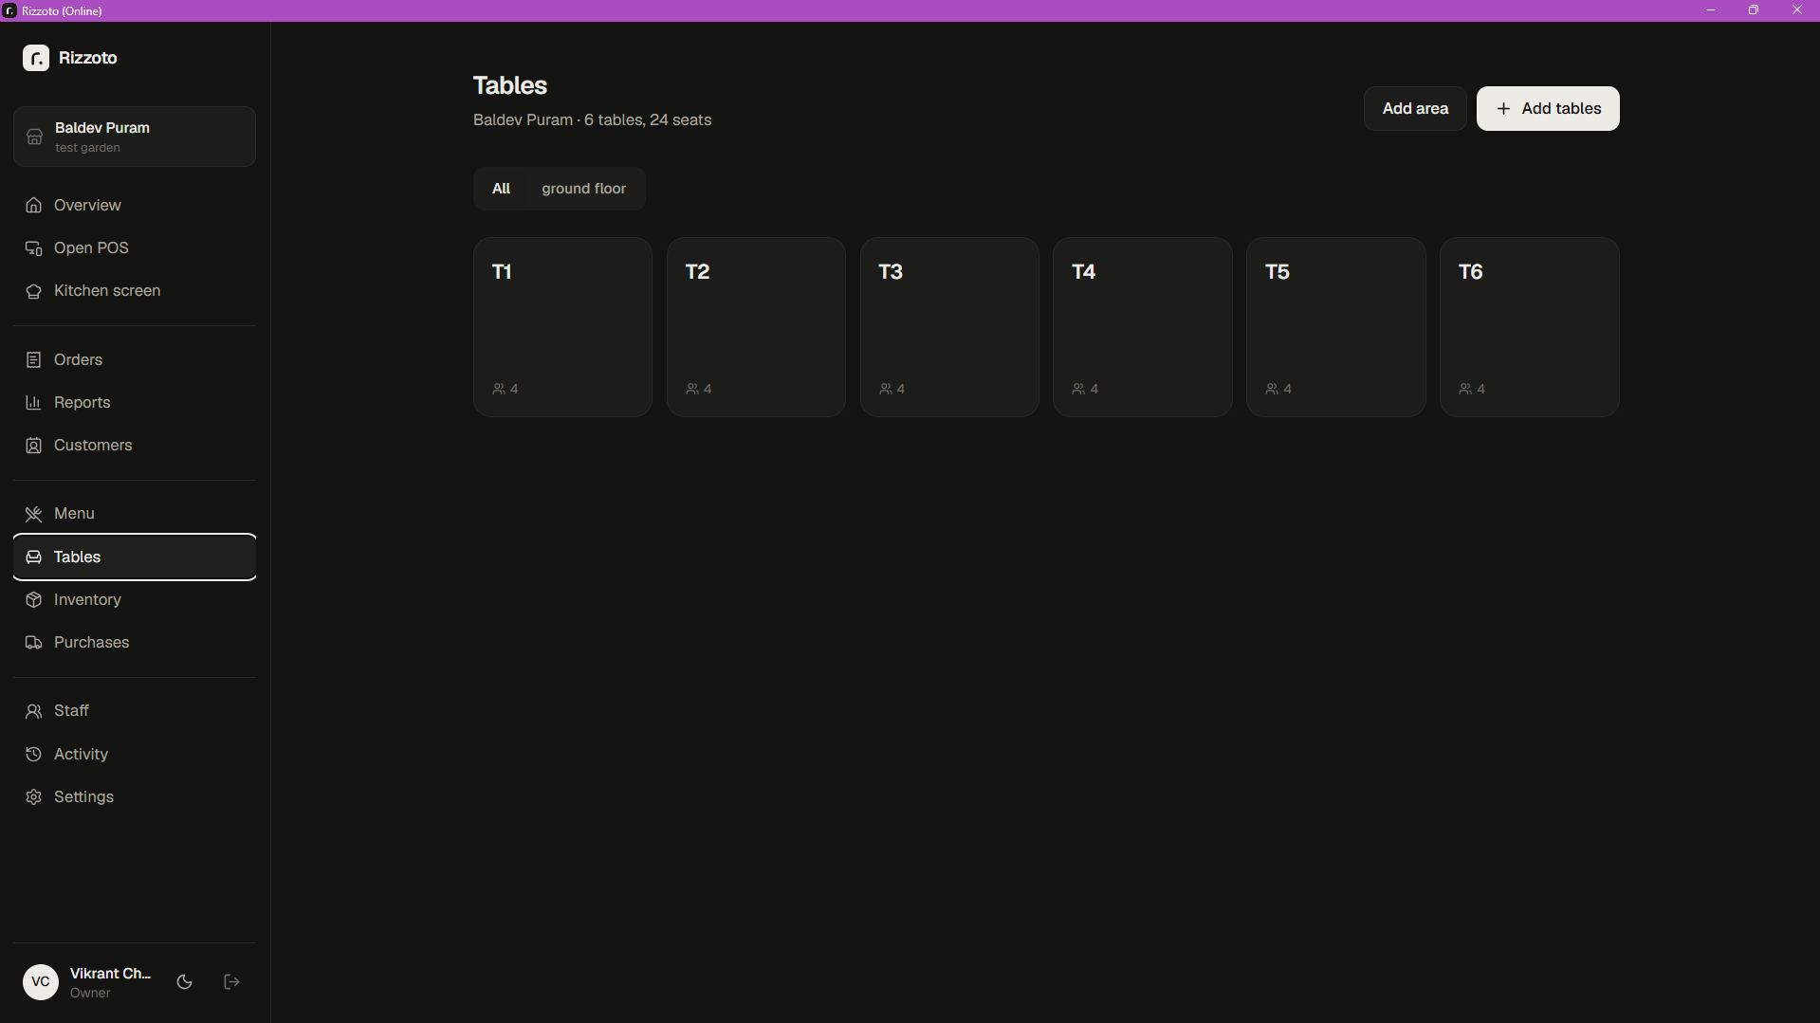
Task: Click the Staff people icon
Action: 34,711
